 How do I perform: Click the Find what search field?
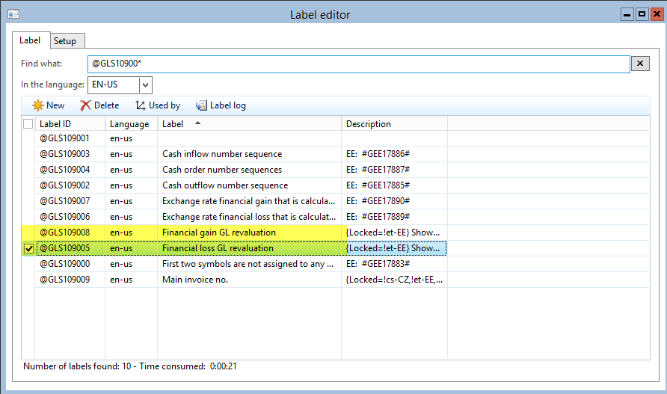[357, 64]
